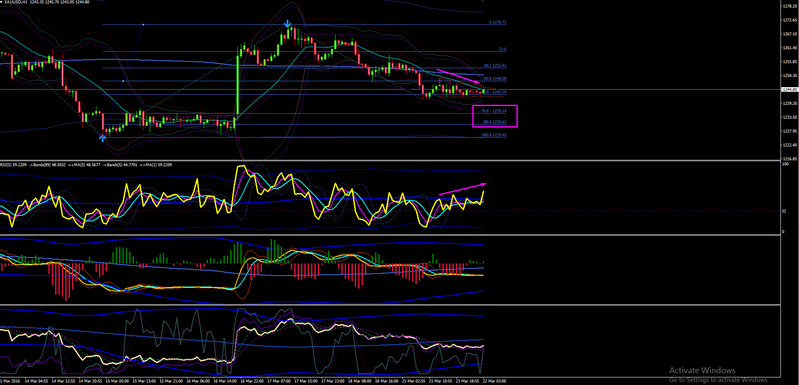
Task: Select the Fibonacci 78.6 label at 1235.14
Action: coord(493,111)
